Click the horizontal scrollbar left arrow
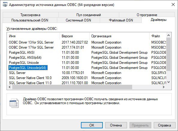Screen dimensions: 178x131 pos(10,87)
